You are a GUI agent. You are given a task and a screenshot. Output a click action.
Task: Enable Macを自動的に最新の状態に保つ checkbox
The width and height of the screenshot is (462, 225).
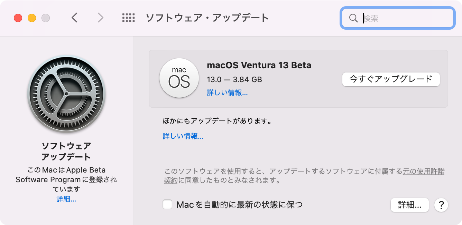[x=168, y=205]
